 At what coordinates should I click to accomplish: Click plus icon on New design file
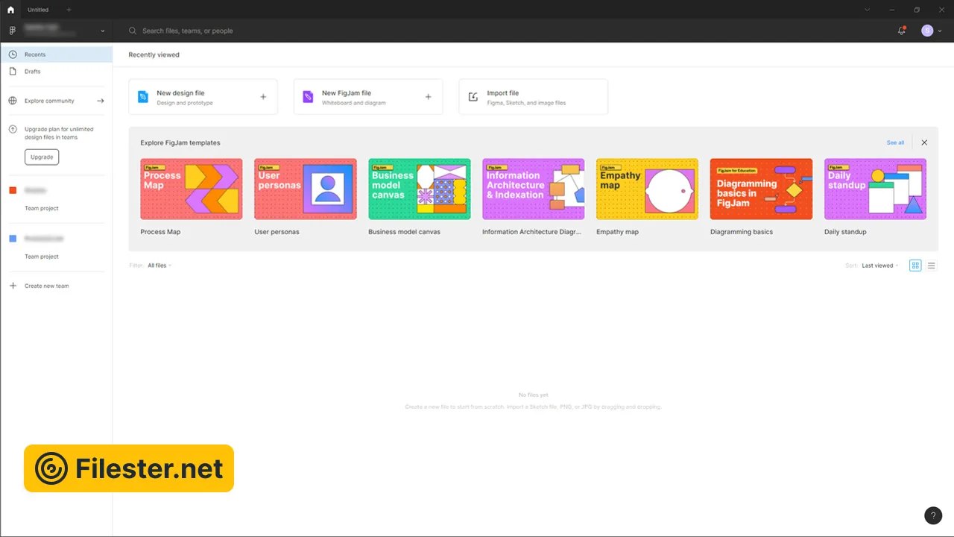[x=263, y=97]
